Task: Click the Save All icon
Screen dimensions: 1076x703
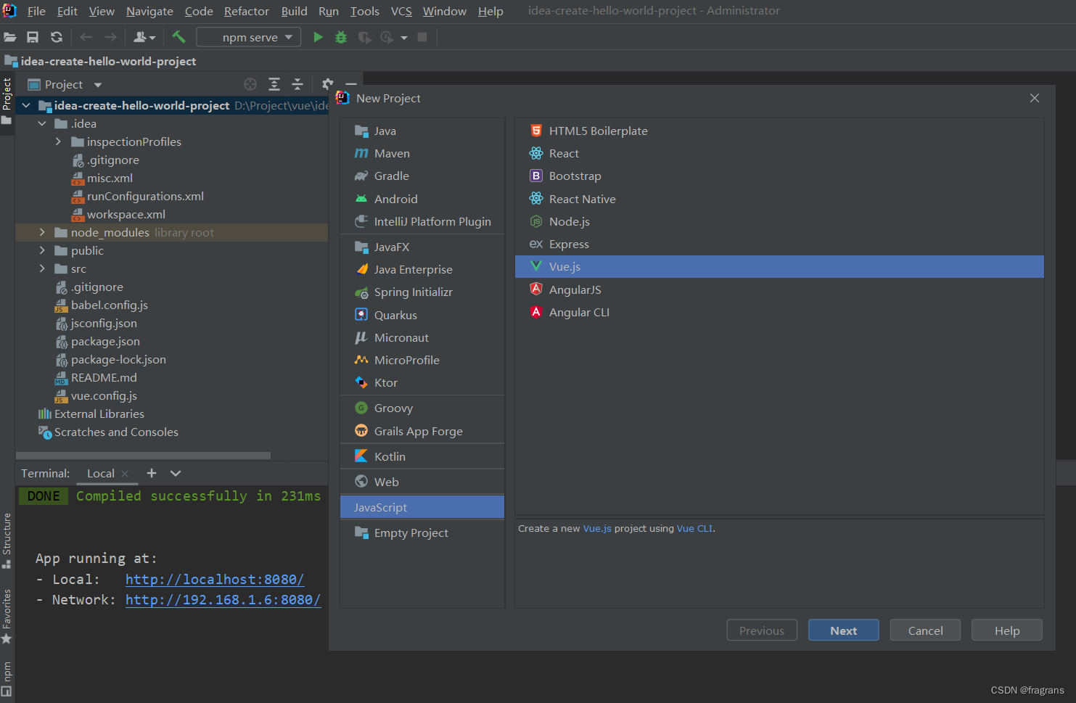Action: pos(32,36)
